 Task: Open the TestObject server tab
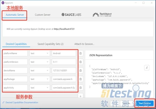click(102, 15)
